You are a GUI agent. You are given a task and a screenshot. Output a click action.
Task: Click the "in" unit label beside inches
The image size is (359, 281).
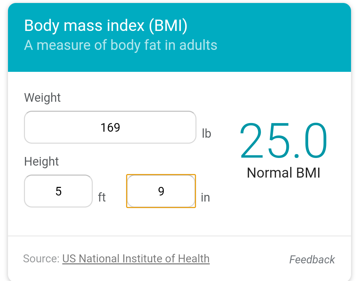(205, 198)
